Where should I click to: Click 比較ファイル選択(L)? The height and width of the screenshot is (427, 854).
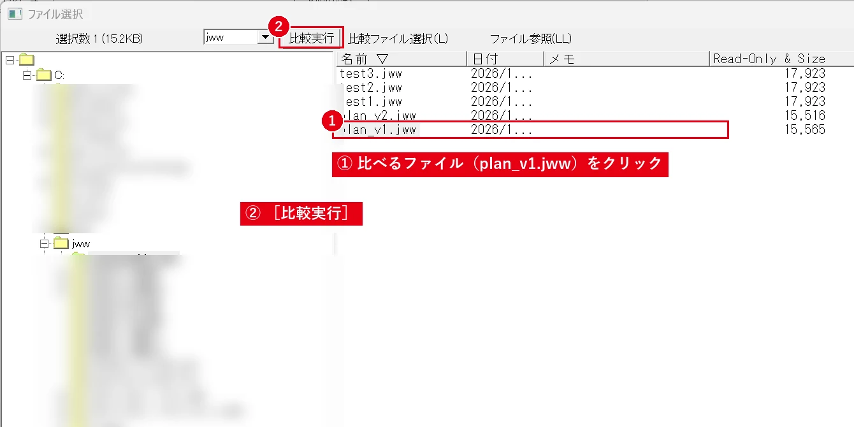(x=398, y=38)
